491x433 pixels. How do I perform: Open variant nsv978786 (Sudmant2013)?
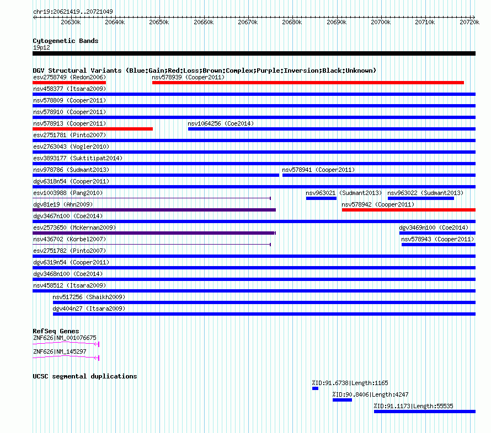[71, 170]
